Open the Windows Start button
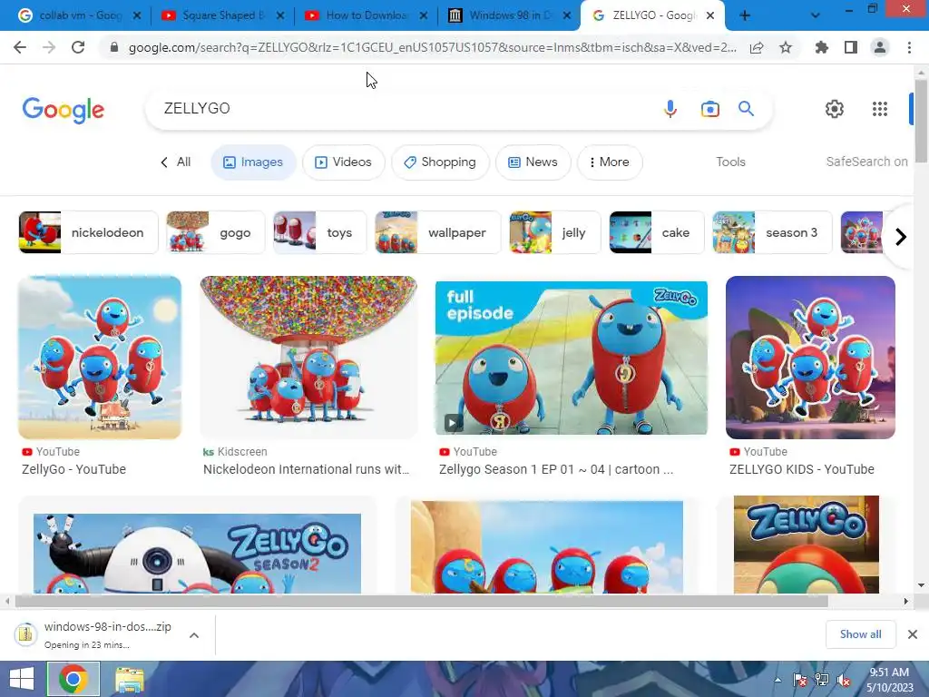 (x=22, y=679)
